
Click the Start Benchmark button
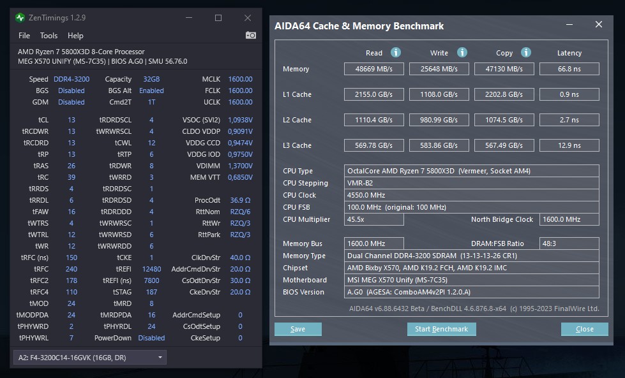(x=441, y=329)
